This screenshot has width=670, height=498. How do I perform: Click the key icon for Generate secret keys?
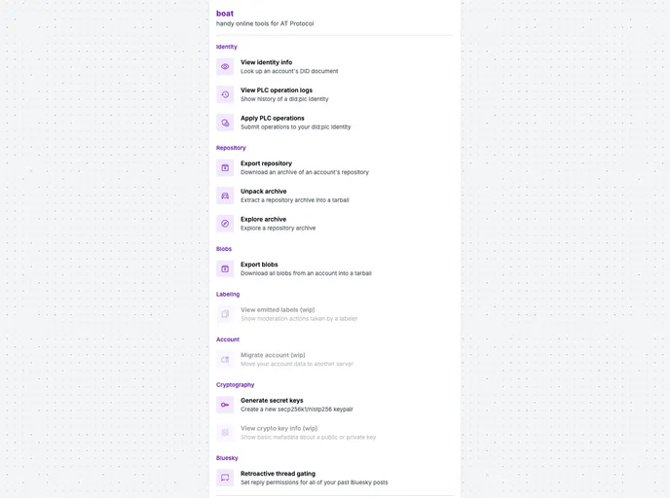tap(225, 405)
